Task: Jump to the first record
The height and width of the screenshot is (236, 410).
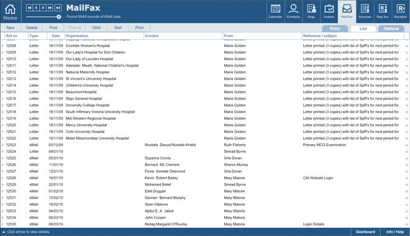Action: pos(29,8)
